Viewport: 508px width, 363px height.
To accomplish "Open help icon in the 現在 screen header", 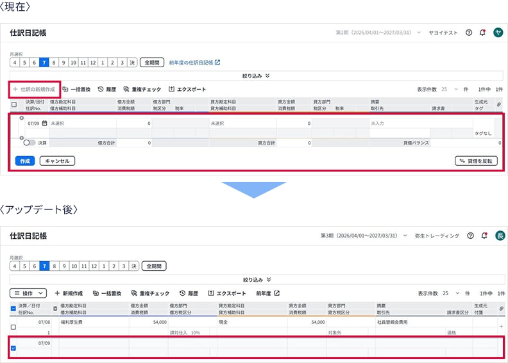I will tap(468, 33).
